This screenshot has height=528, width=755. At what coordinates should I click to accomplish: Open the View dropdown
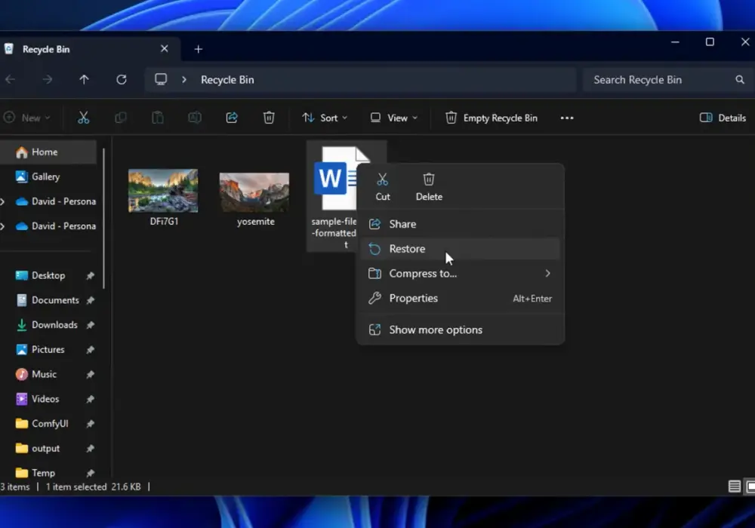pos(393,118)
